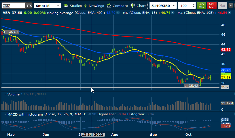Screen dimensions: 235x138
Task: Click the Oct label on time axis
Action: pos(188,135)
